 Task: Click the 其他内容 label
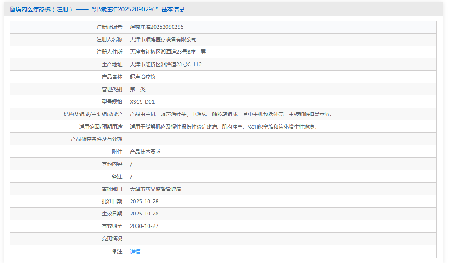(x=112, y=164)
